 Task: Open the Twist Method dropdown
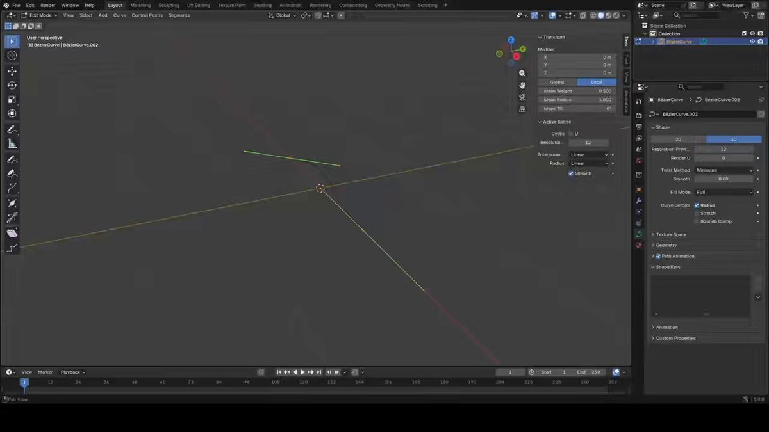(724, 170)
